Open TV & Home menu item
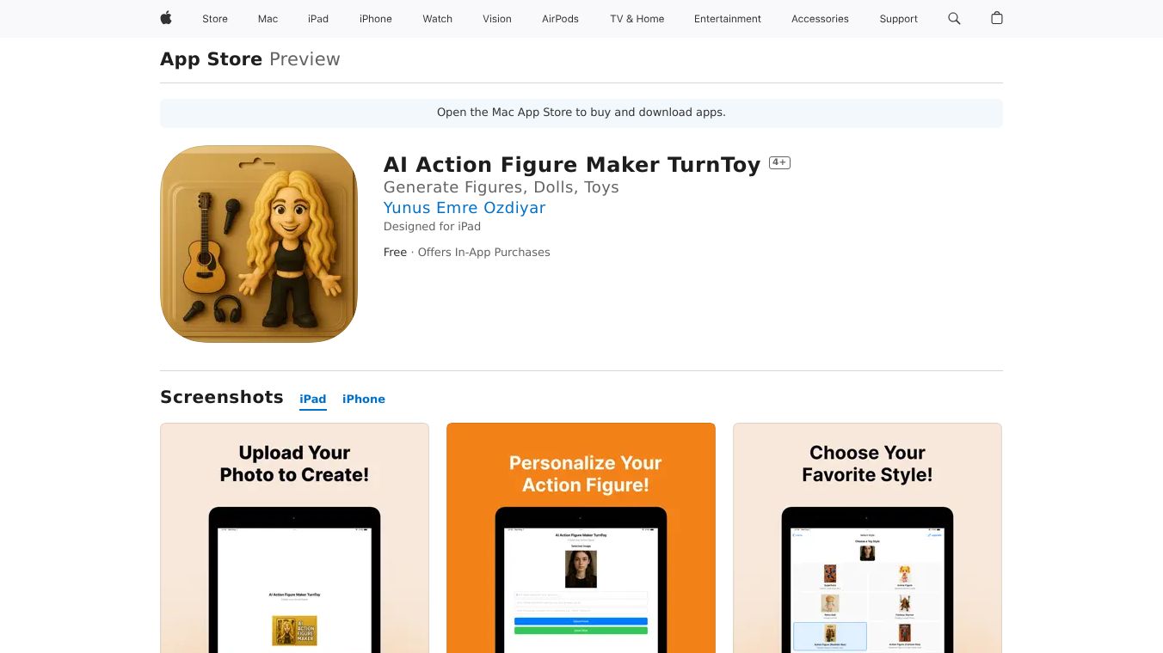 point(637,19)
